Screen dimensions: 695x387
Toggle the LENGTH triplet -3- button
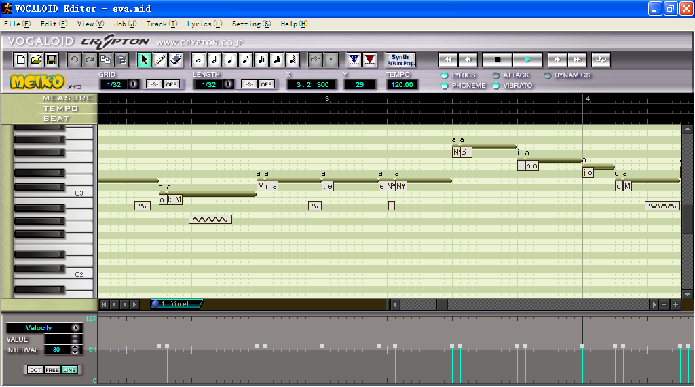pyautogui.click(x=249, y=84)
